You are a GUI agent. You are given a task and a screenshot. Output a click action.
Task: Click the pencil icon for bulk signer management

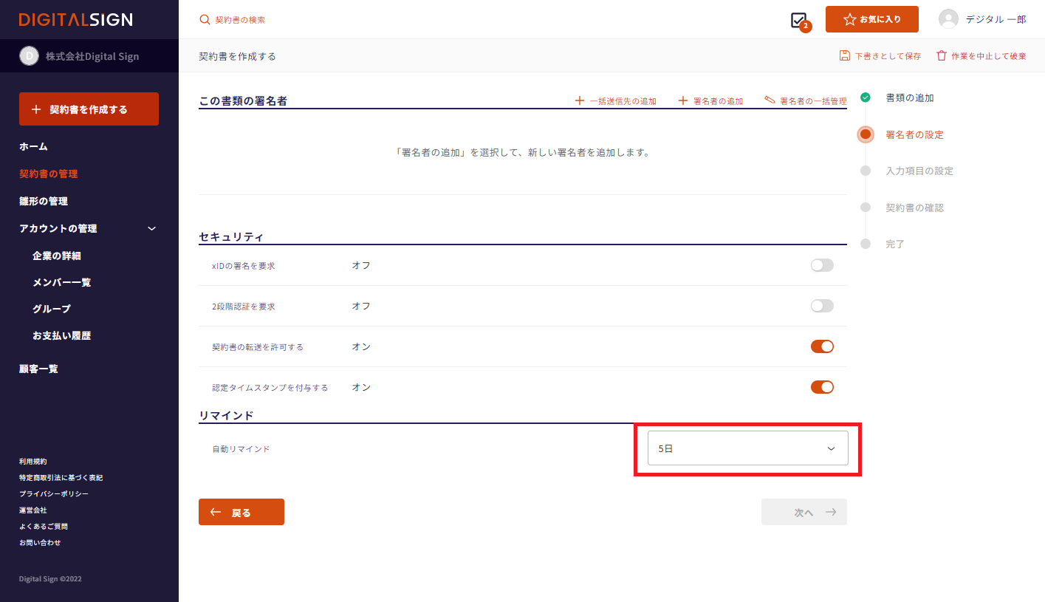click(x=770, y=100)
